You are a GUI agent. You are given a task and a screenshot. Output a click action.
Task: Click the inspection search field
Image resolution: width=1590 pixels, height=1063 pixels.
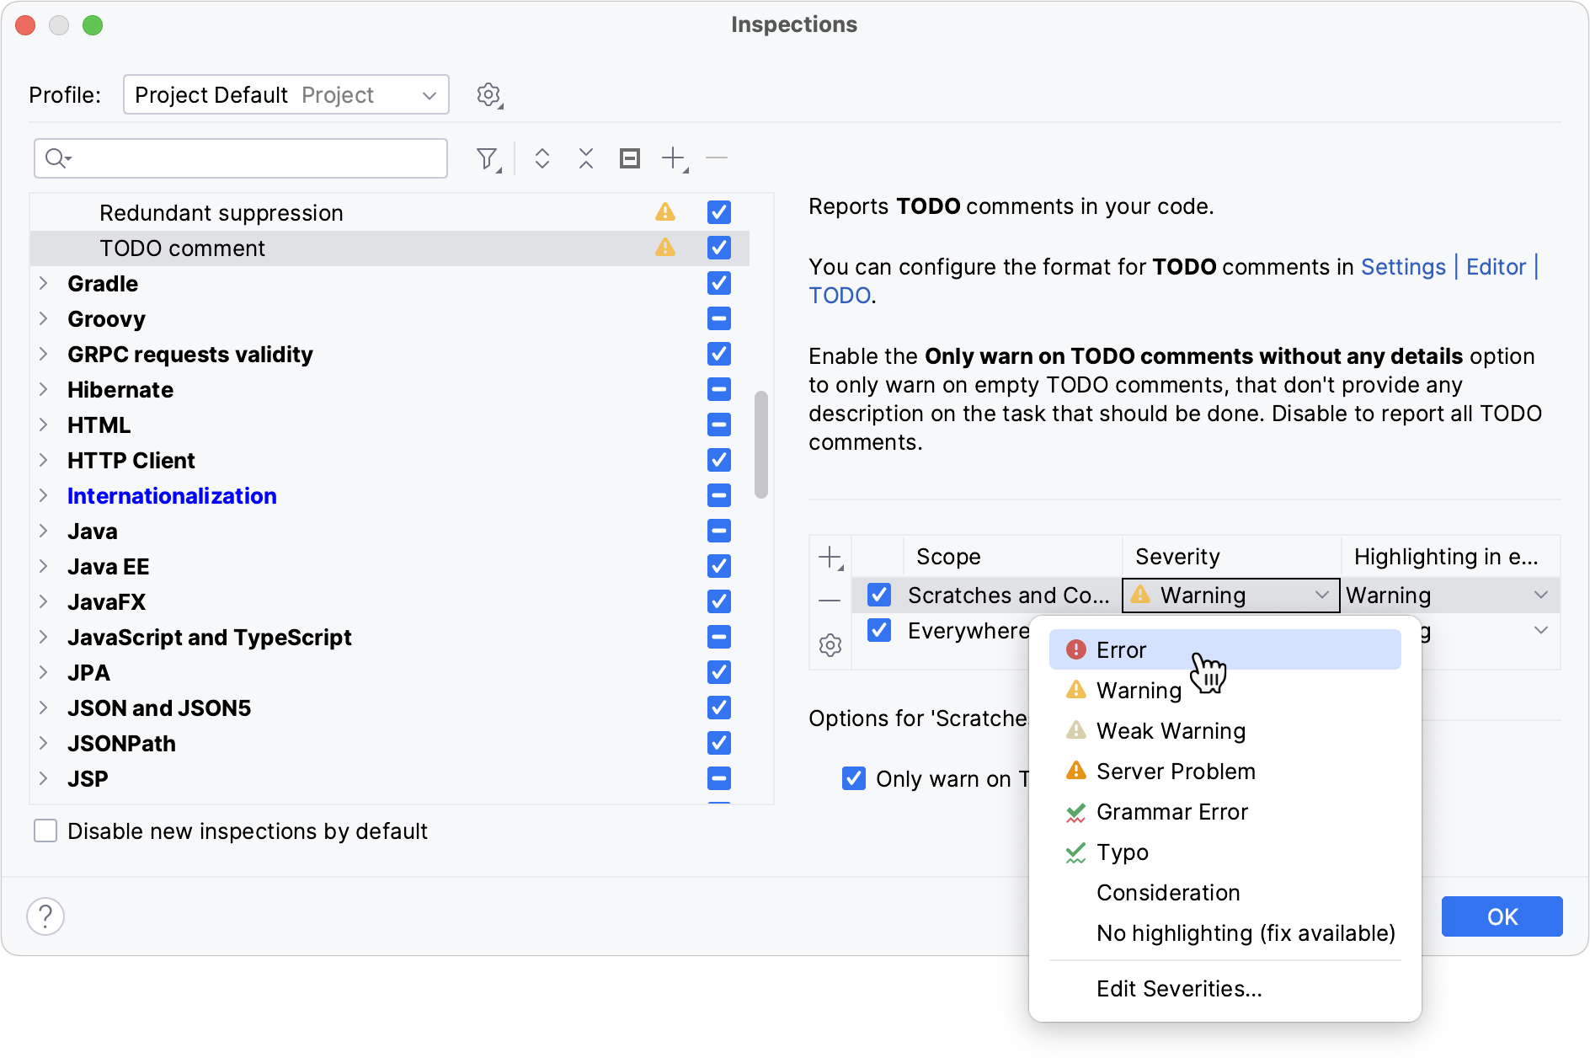point(253,158)
